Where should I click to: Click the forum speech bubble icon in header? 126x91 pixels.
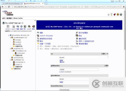click(x=108, y=15)
